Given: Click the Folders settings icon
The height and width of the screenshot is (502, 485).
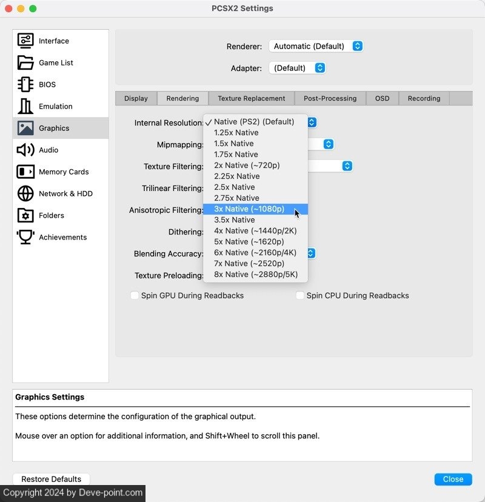Looking at the screenshot, I should coord(25,215).
